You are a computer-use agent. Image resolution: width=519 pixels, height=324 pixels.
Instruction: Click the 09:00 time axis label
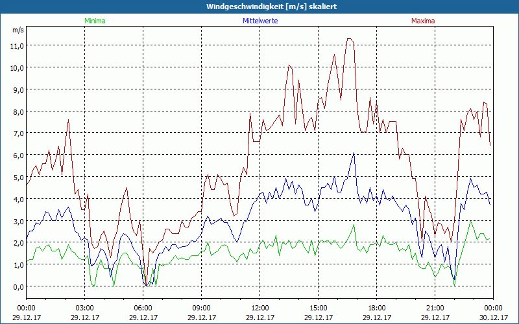point(201,308)
